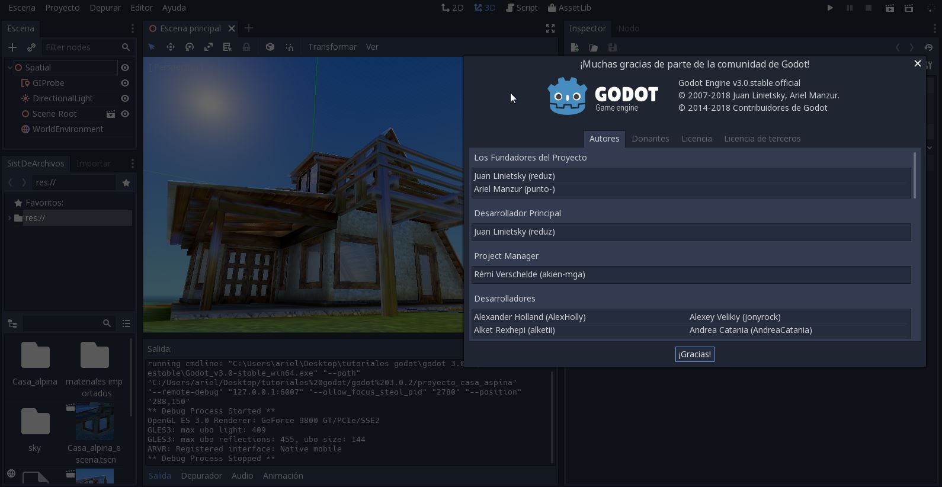This screenshot has width=942, height=487.
Task: Toggle the snap mode icon
Action: click(289, 47)
